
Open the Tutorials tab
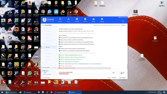[x=102, y=20]
